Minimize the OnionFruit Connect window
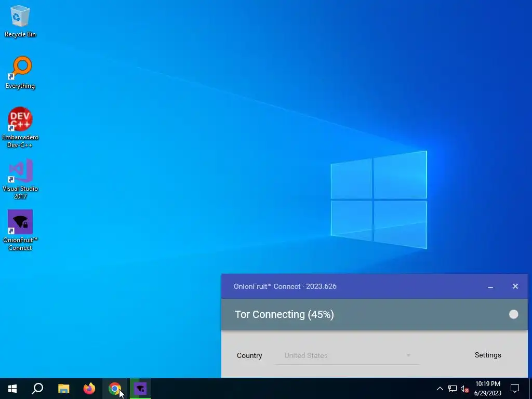The image size is (532, 399). (490, 287)
